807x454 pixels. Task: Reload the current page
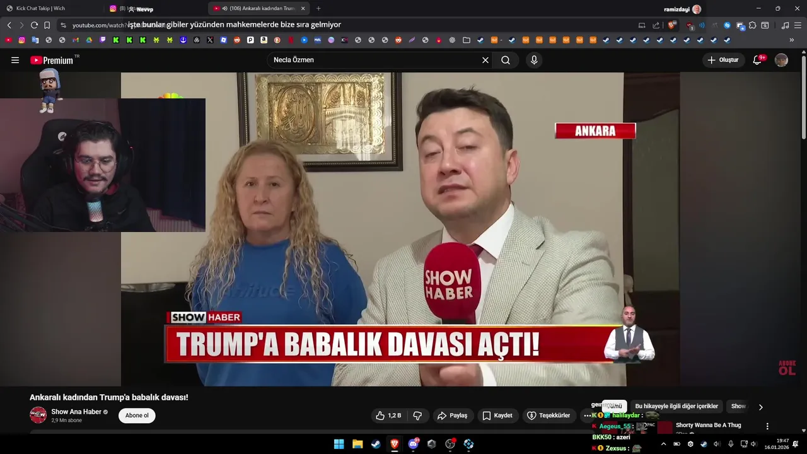[34, 25]
